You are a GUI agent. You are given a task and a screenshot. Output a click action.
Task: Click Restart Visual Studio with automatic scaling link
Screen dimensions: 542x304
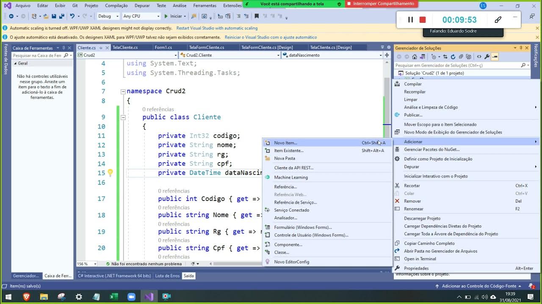coord(217,28)
